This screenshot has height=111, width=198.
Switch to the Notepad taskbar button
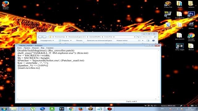[100, 109]
